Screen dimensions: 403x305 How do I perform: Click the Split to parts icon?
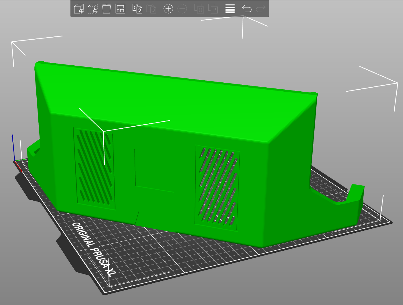(x=213, y=9)
